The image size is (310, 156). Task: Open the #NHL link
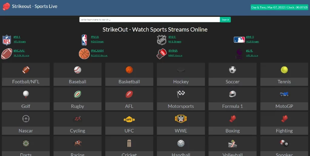172,37
